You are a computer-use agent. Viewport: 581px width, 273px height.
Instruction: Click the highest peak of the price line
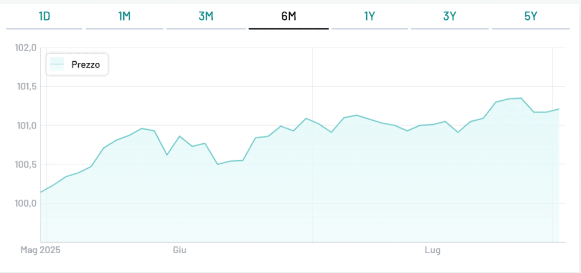coord(521,98)
